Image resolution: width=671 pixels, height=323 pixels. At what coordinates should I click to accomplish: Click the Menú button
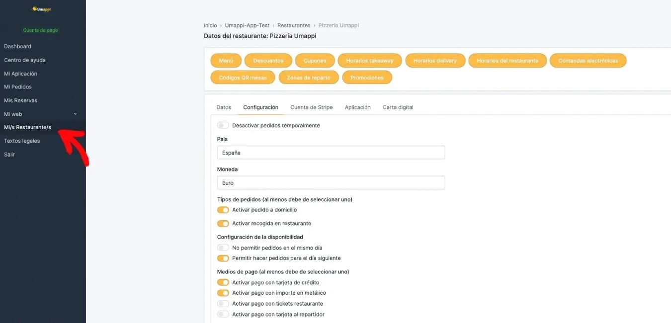point(226,61)
